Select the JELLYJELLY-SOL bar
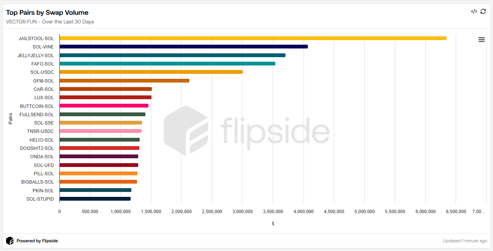 pyautogui.click(x=172, y=55)
